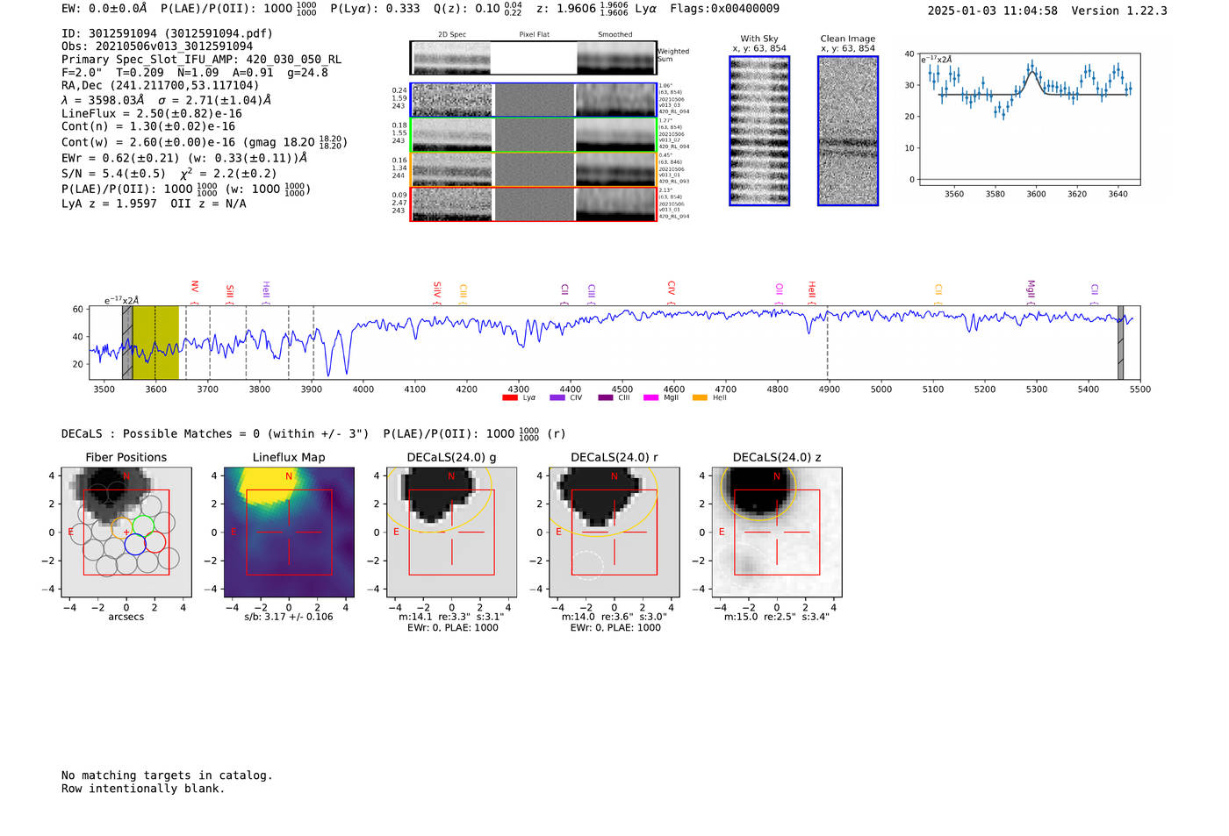1229x836 pixels.
Task: Click the DECaLS z-band image
Action: (x=777, y=532)
